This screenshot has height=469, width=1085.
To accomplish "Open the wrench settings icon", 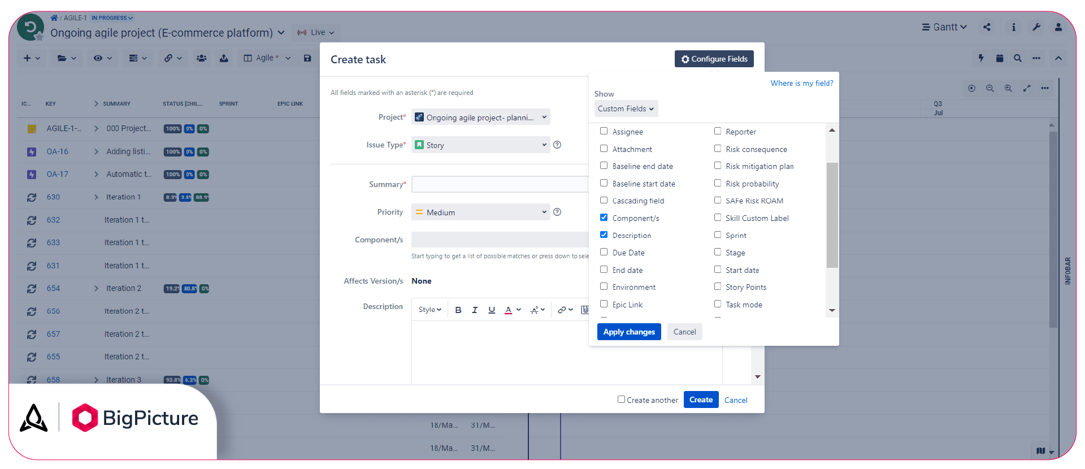I will [x=1036, y=27].
